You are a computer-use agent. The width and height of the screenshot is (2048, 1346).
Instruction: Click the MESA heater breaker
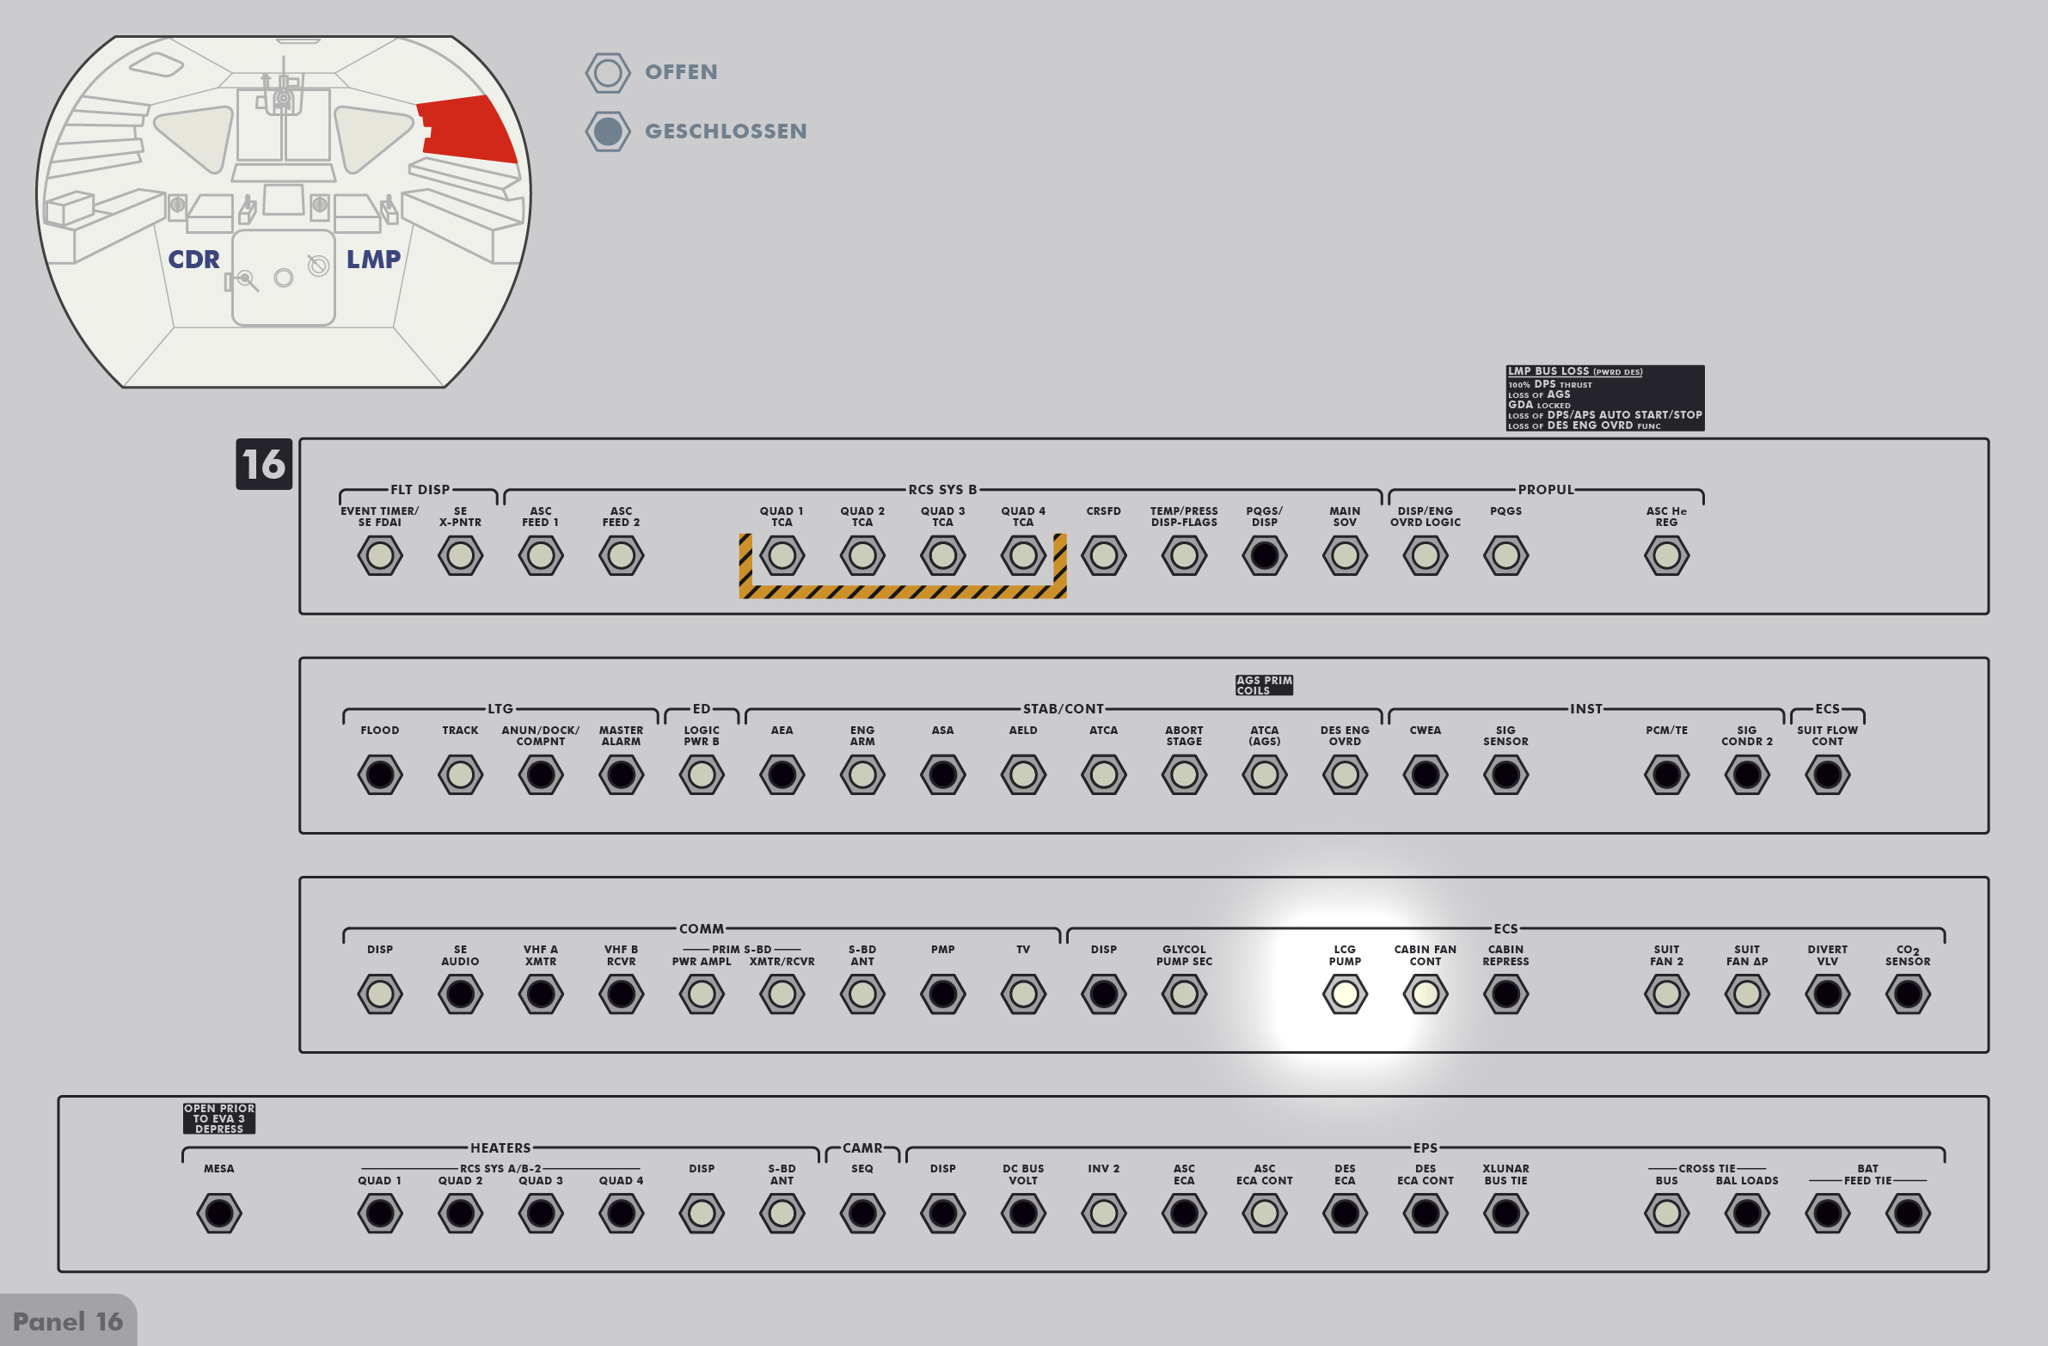click(x=218, y=1214)
